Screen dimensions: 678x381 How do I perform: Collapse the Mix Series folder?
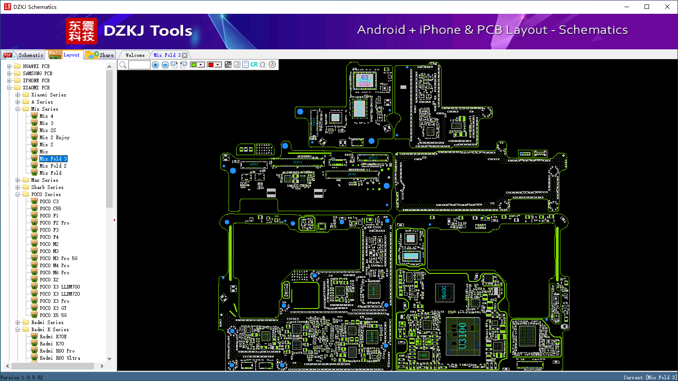click(x=17, y=109)
